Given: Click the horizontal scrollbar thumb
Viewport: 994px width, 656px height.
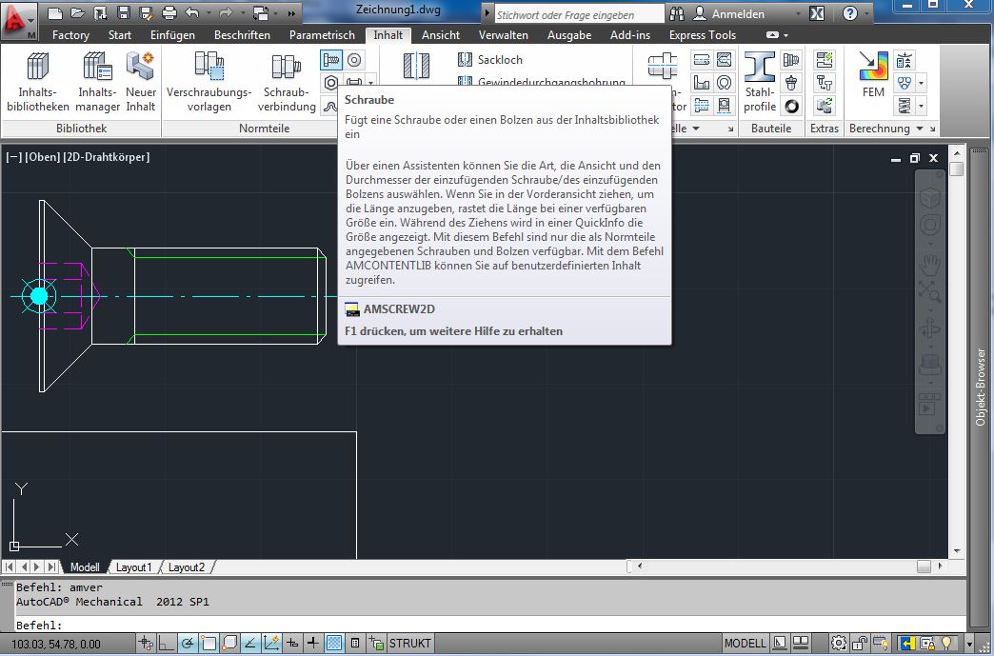Looking at the screenshot, I should [924, 566].
